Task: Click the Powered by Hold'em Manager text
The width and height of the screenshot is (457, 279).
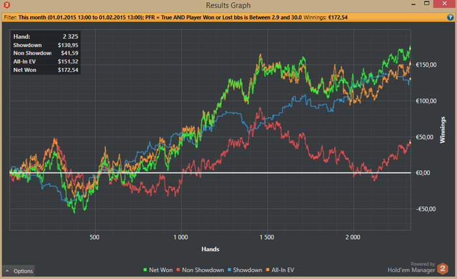Action: pyautogui.click(x=411, y=268)
